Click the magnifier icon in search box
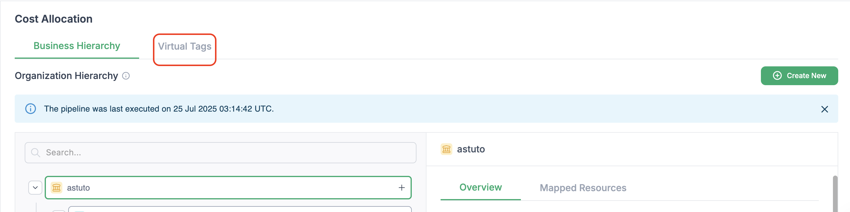The height and width of the screenshot is (212, 850). click(x=35, y=152)
